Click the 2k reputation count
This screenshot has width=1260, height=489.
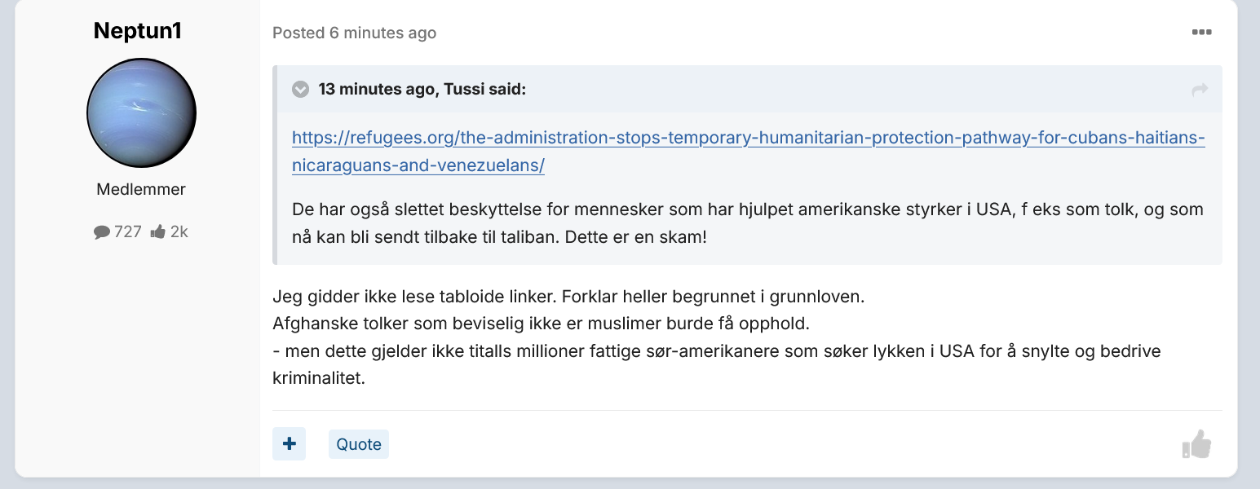(179, 232)
